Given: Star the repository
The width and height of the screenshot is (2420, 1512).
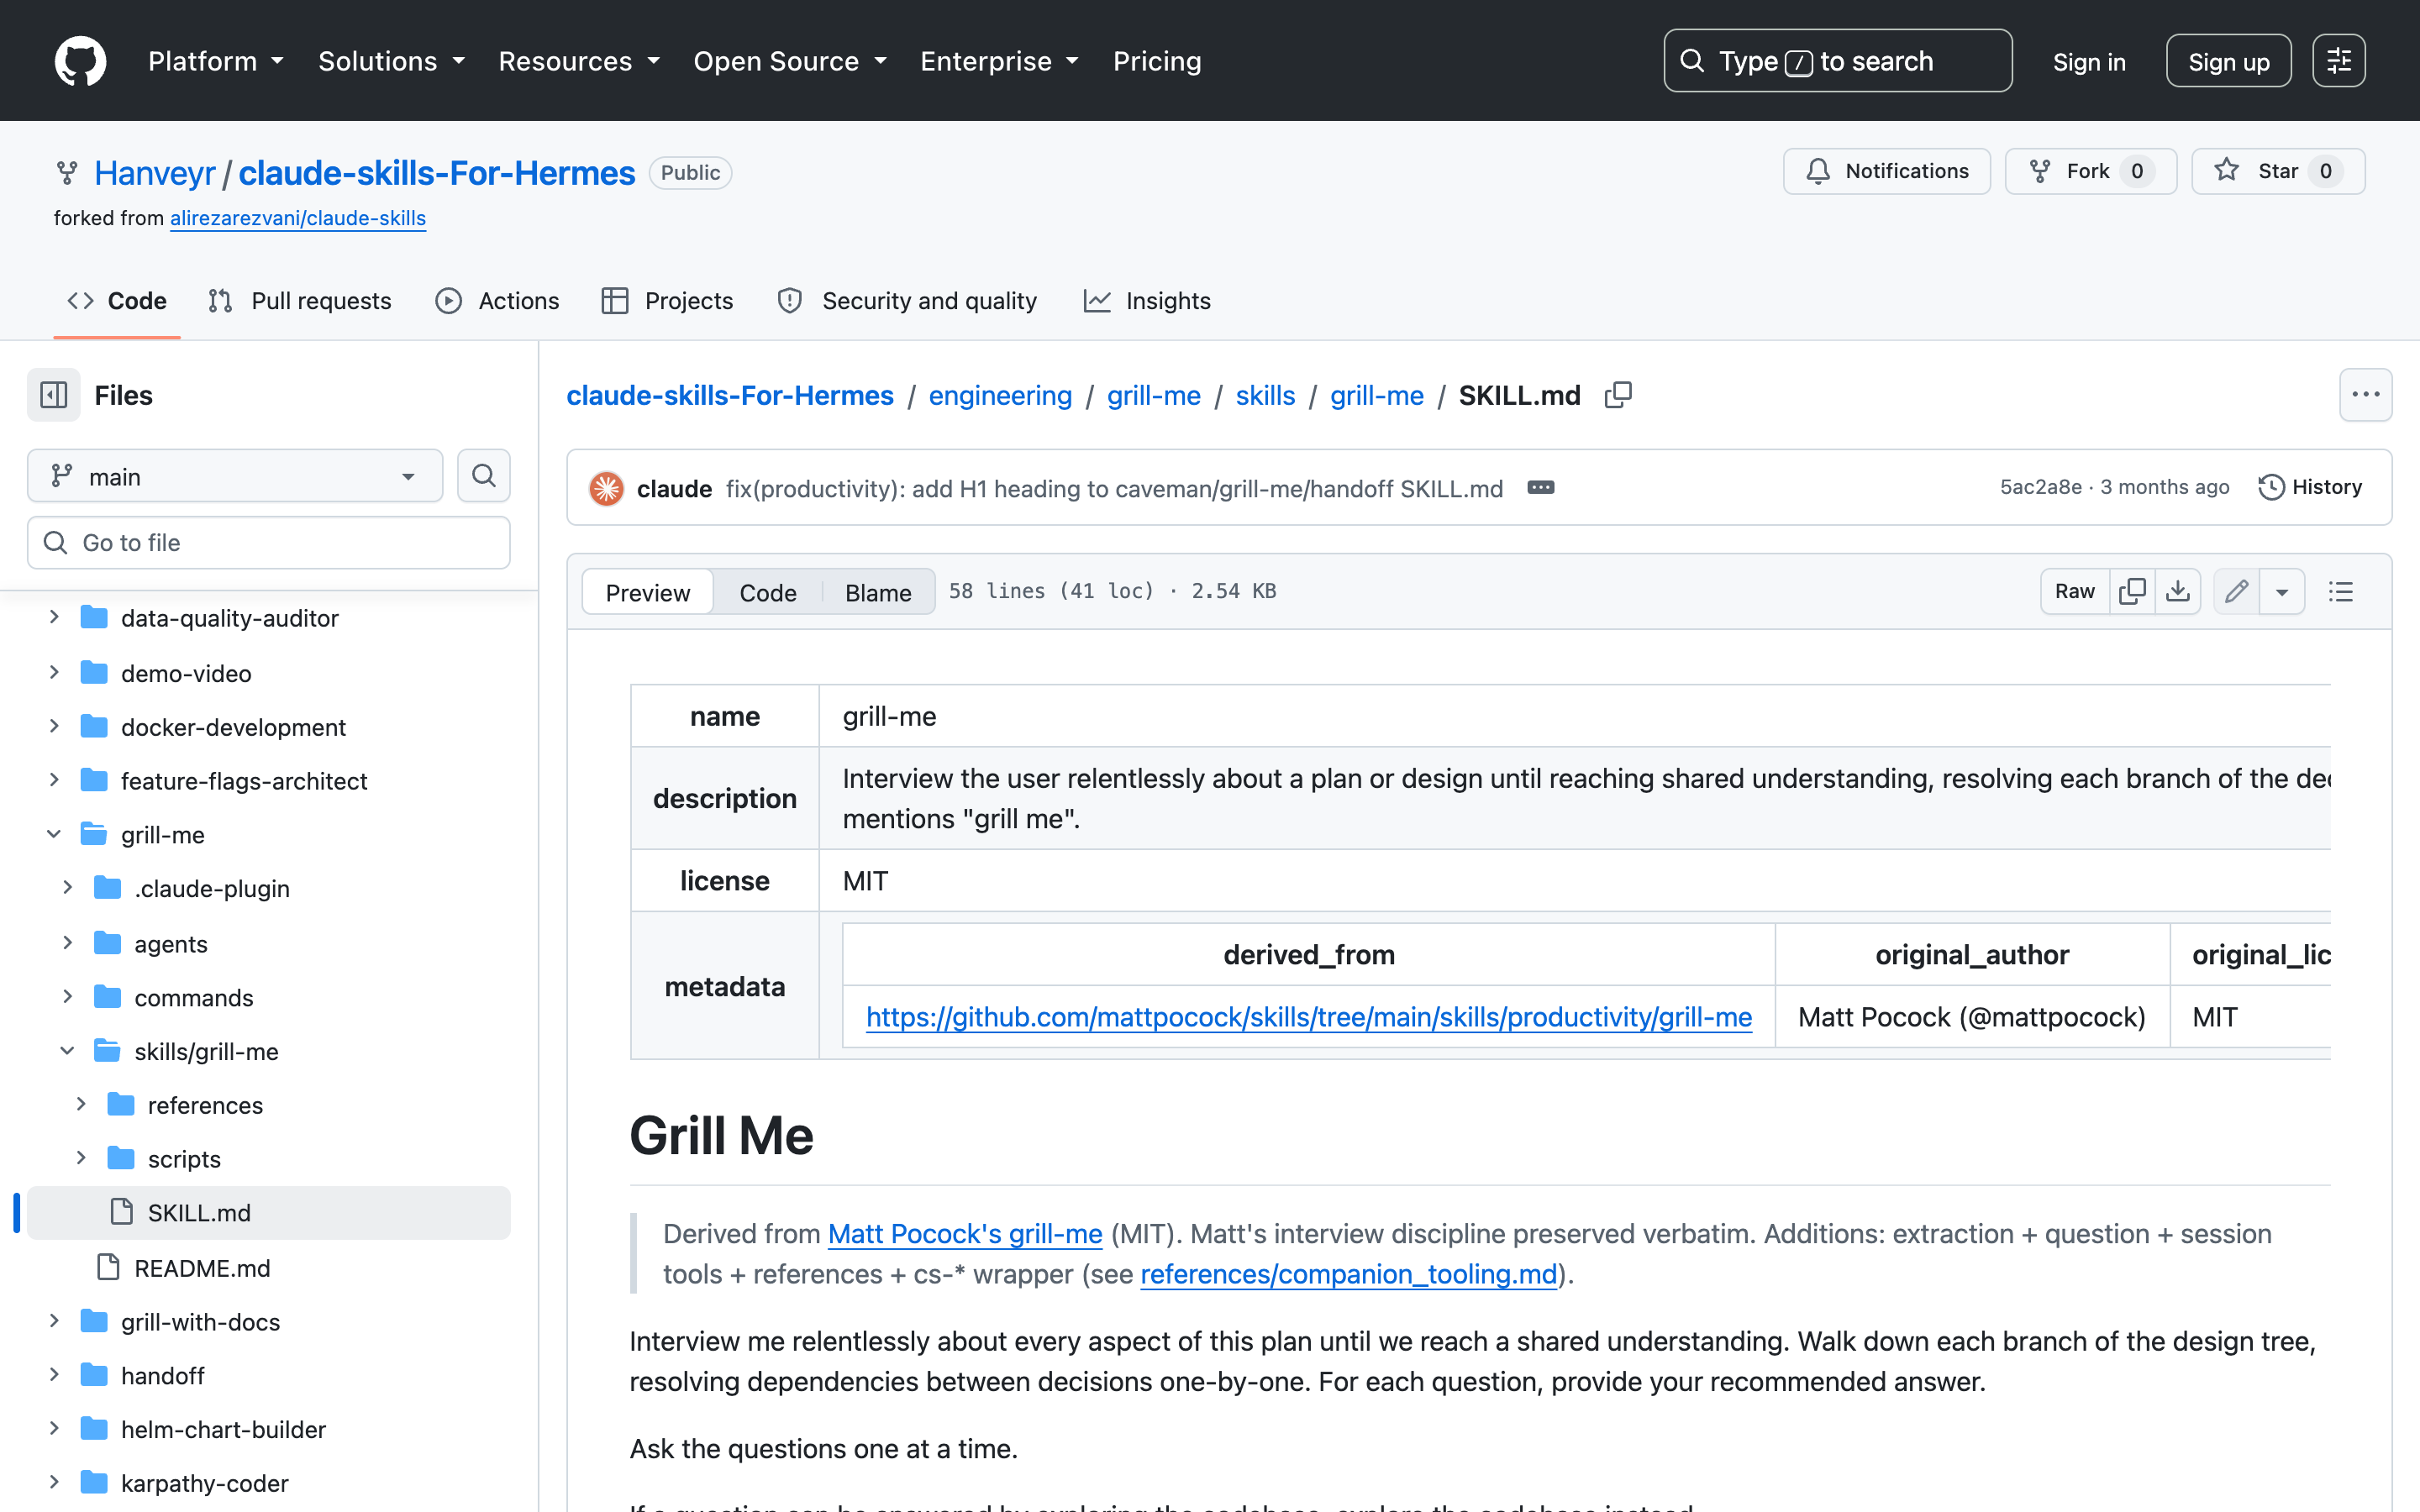Looking at the screenshot, I should [2277, 171].
